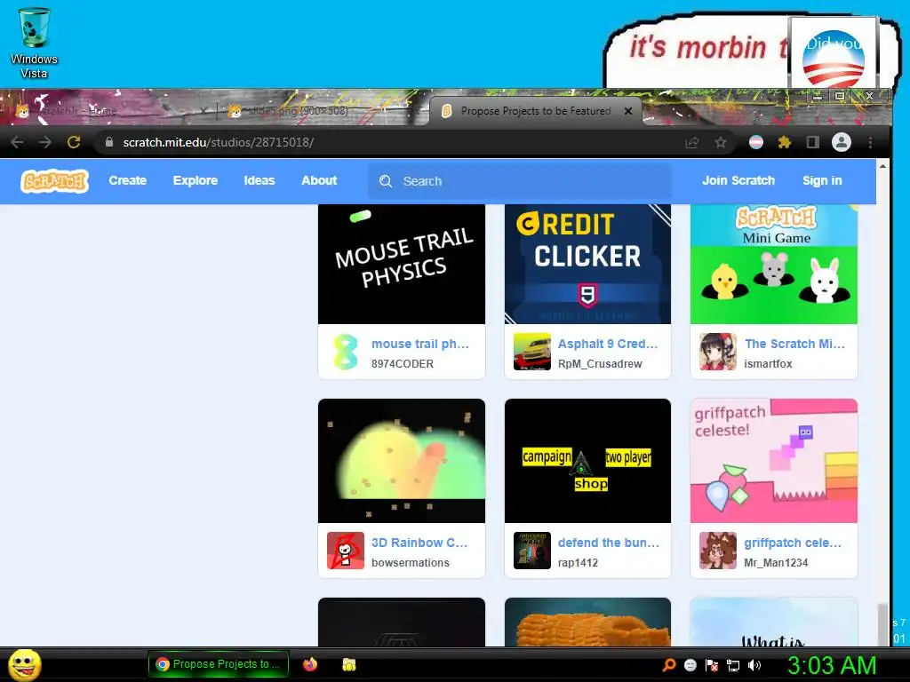Click the 3:03 AM taskbar clock

831,665
